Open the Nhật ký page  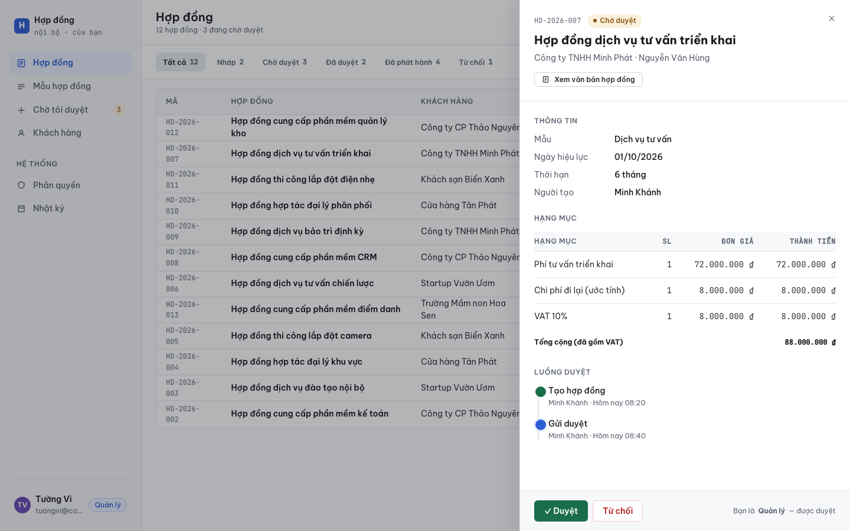point(71,208)
